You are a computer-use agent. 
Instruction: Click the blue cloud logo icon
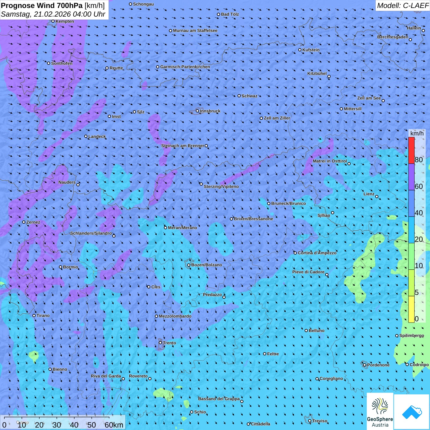point(412,412)
